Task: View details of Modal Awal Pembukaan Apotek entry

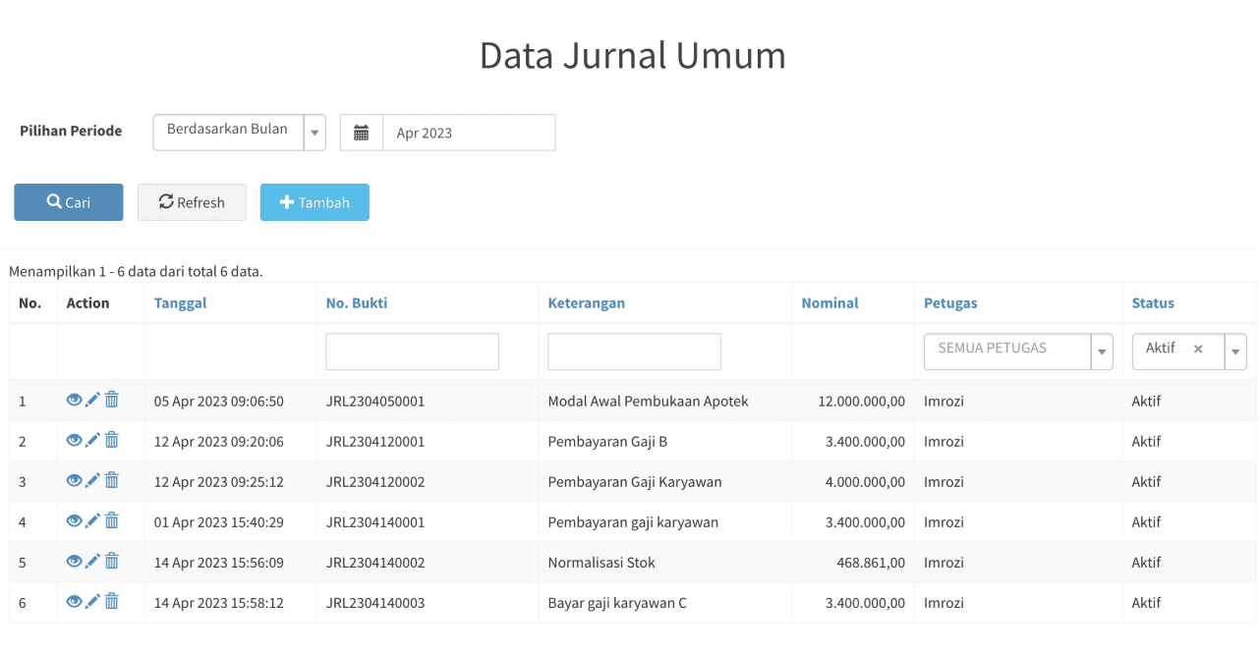Action: tap(74, 400)
